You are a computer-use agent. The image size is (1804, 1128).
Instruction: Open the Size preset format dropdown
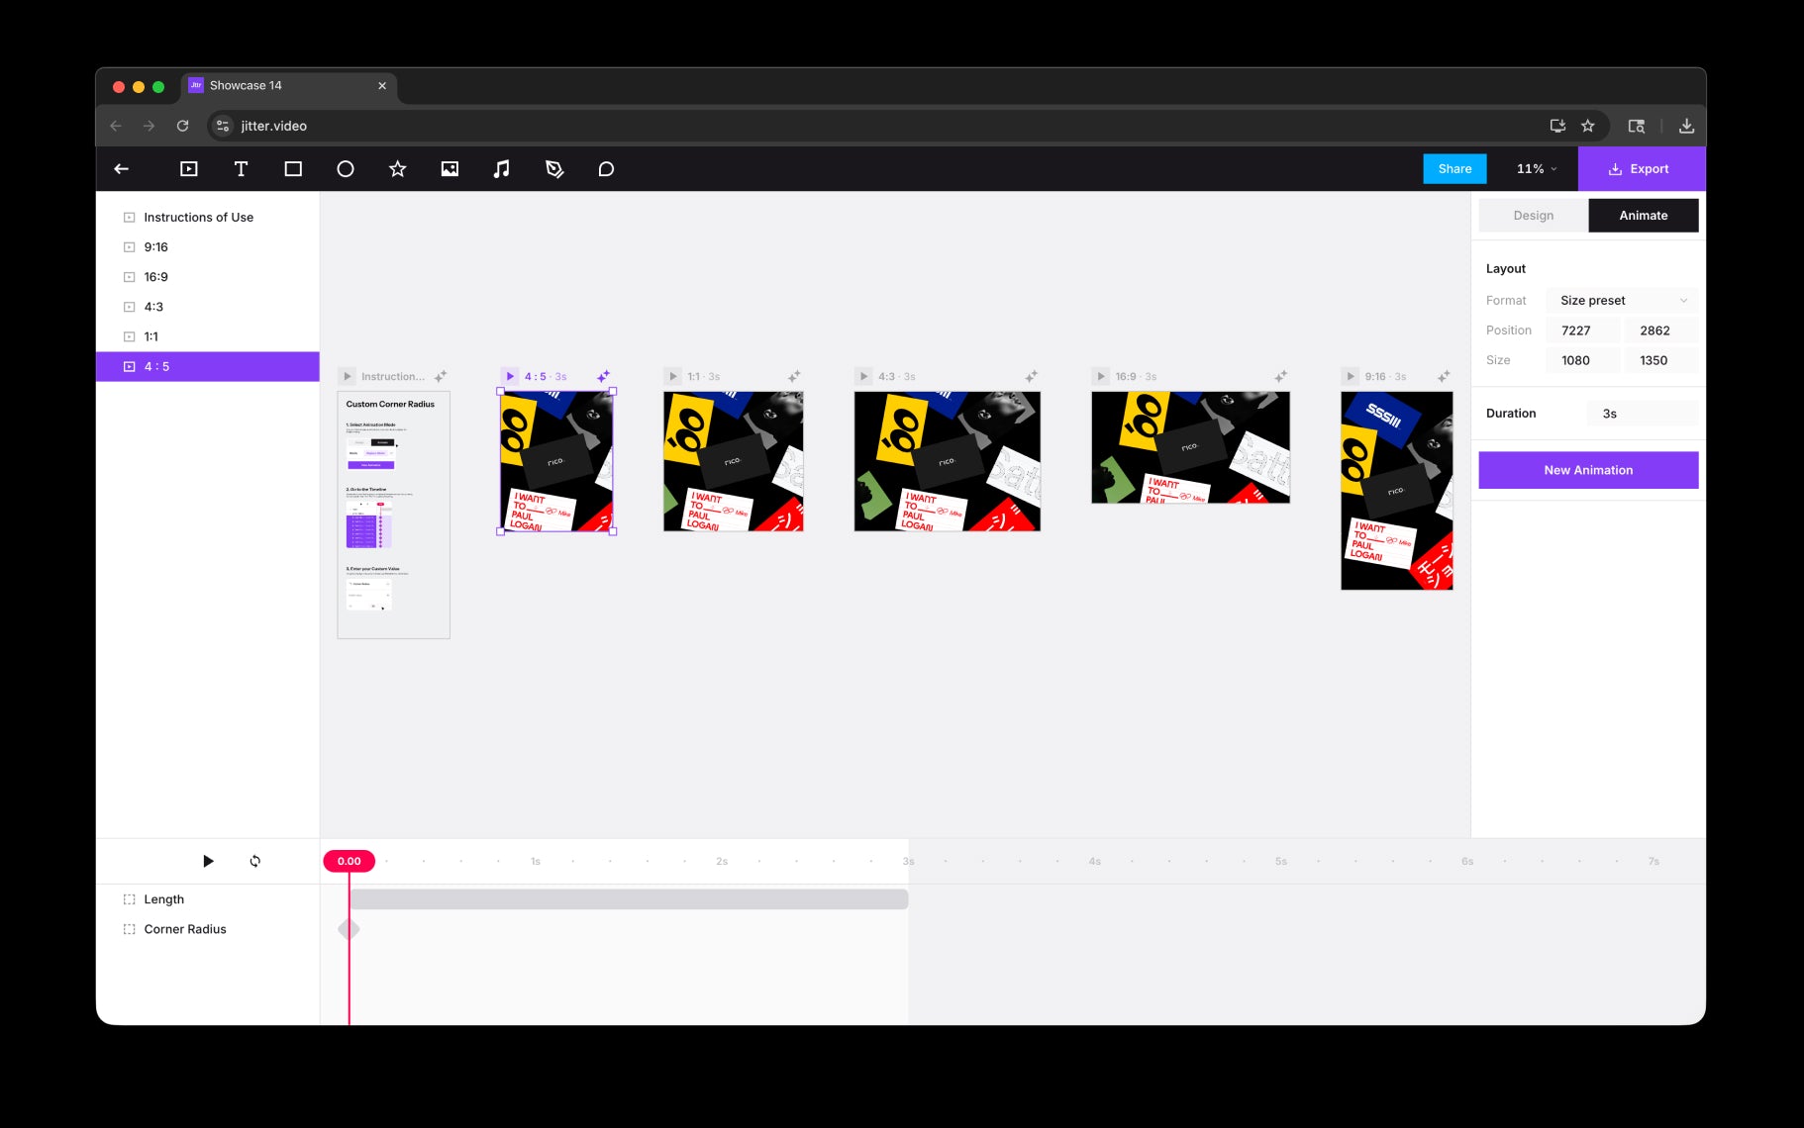(1622, 301)
